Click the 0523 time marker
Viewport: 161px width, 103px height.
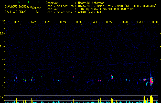(x=48, y=22)
